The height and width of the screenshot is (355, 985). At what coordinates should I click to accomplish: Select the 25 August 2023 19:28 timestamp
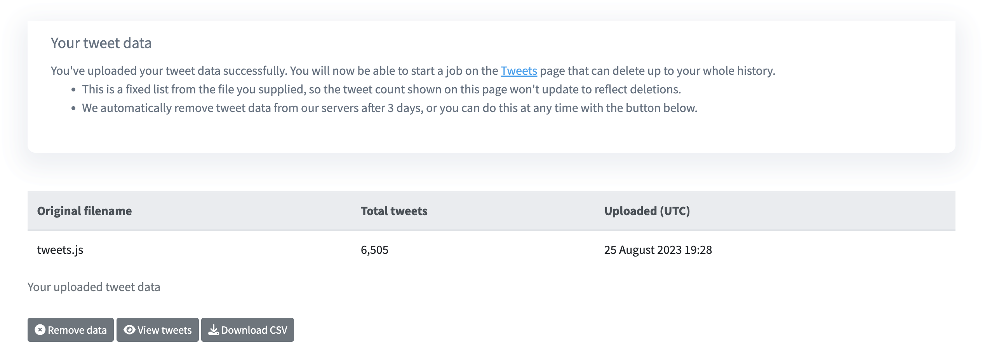[x=658, y=250]
